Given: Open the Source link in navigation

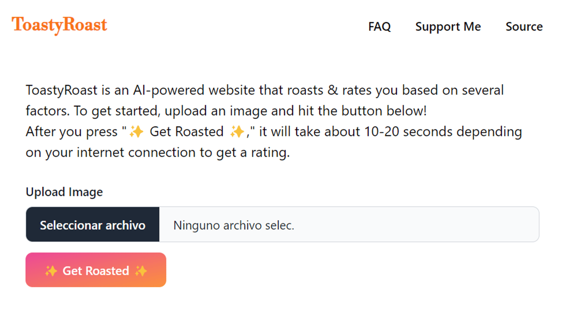Looking at the screenshot, I should (x=524, y=27).
